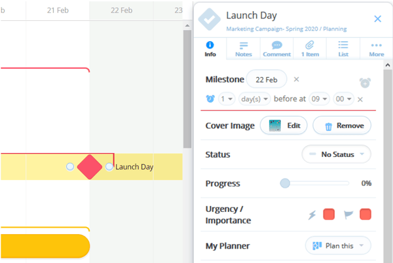
Task: Switch to the Comment tab
Action: point(276,49)
